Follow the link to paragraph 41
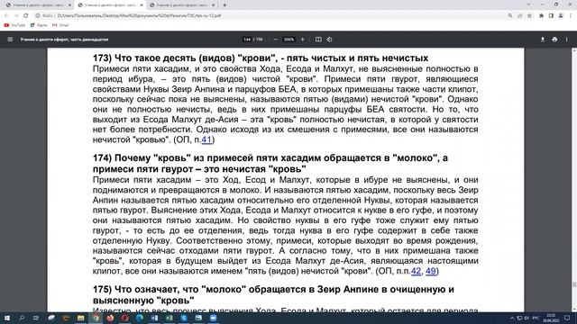The image size is (577, 324). [x=206, y=139]
